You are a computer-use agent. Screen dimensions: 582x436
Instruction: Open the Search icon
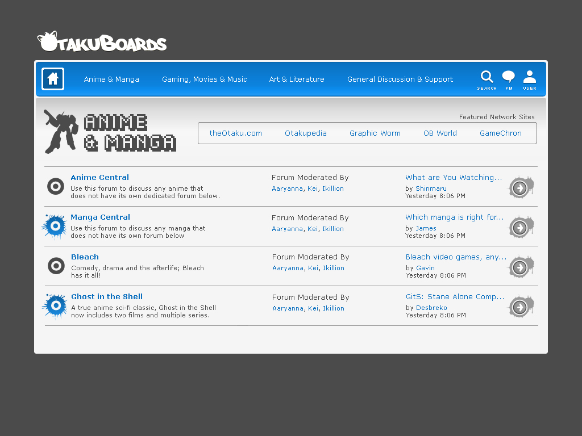coord(487,80)
